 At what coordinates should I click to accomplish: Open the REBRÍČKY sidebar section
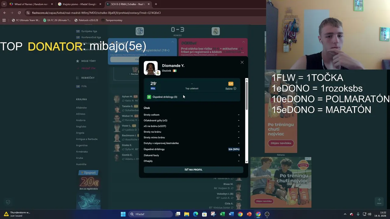(88, 78)
